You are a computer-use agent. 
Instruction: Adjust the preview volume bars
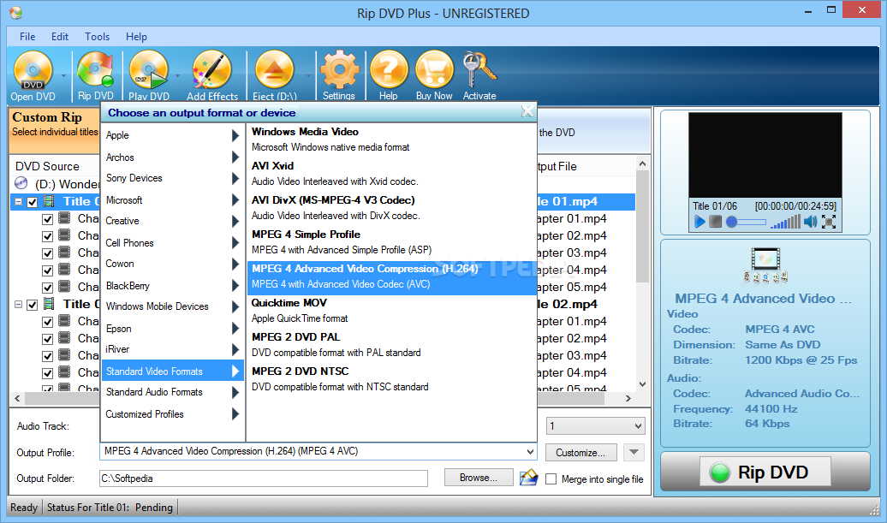coord(785,222)
